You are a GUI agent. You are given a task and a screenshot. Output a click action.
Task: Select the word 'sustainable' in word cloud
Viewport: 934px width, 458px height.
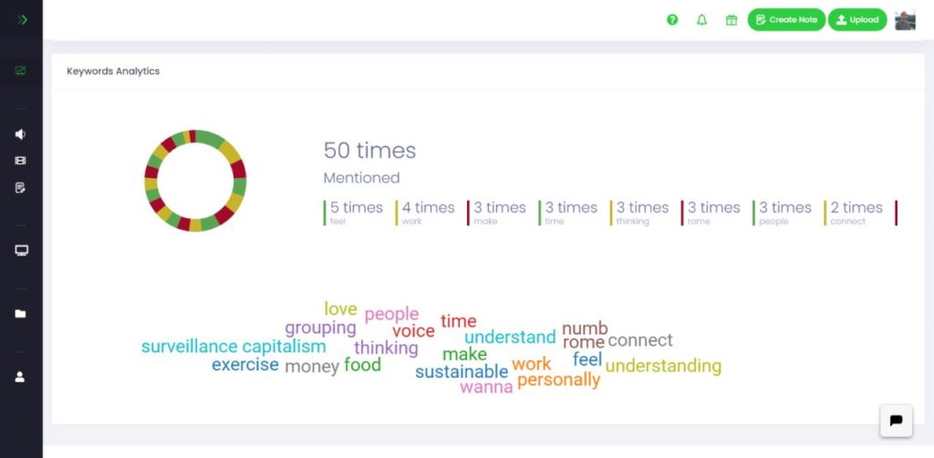pos(462,372)
